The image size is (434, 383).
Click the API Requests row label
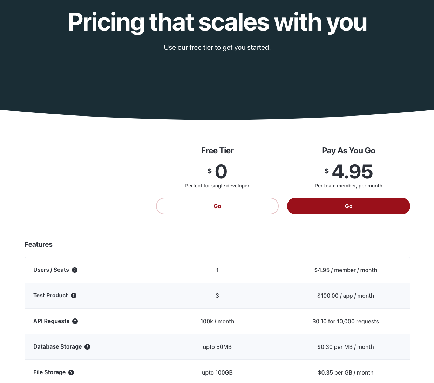tap(51, 321)
